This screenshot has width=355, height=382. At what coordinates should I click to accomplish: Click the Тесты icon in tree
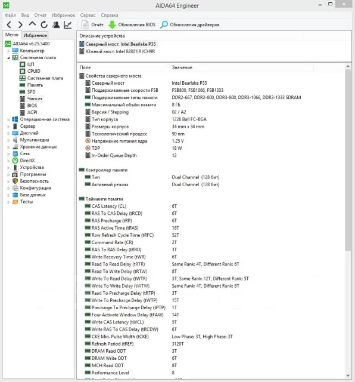(x=15, y=202)
